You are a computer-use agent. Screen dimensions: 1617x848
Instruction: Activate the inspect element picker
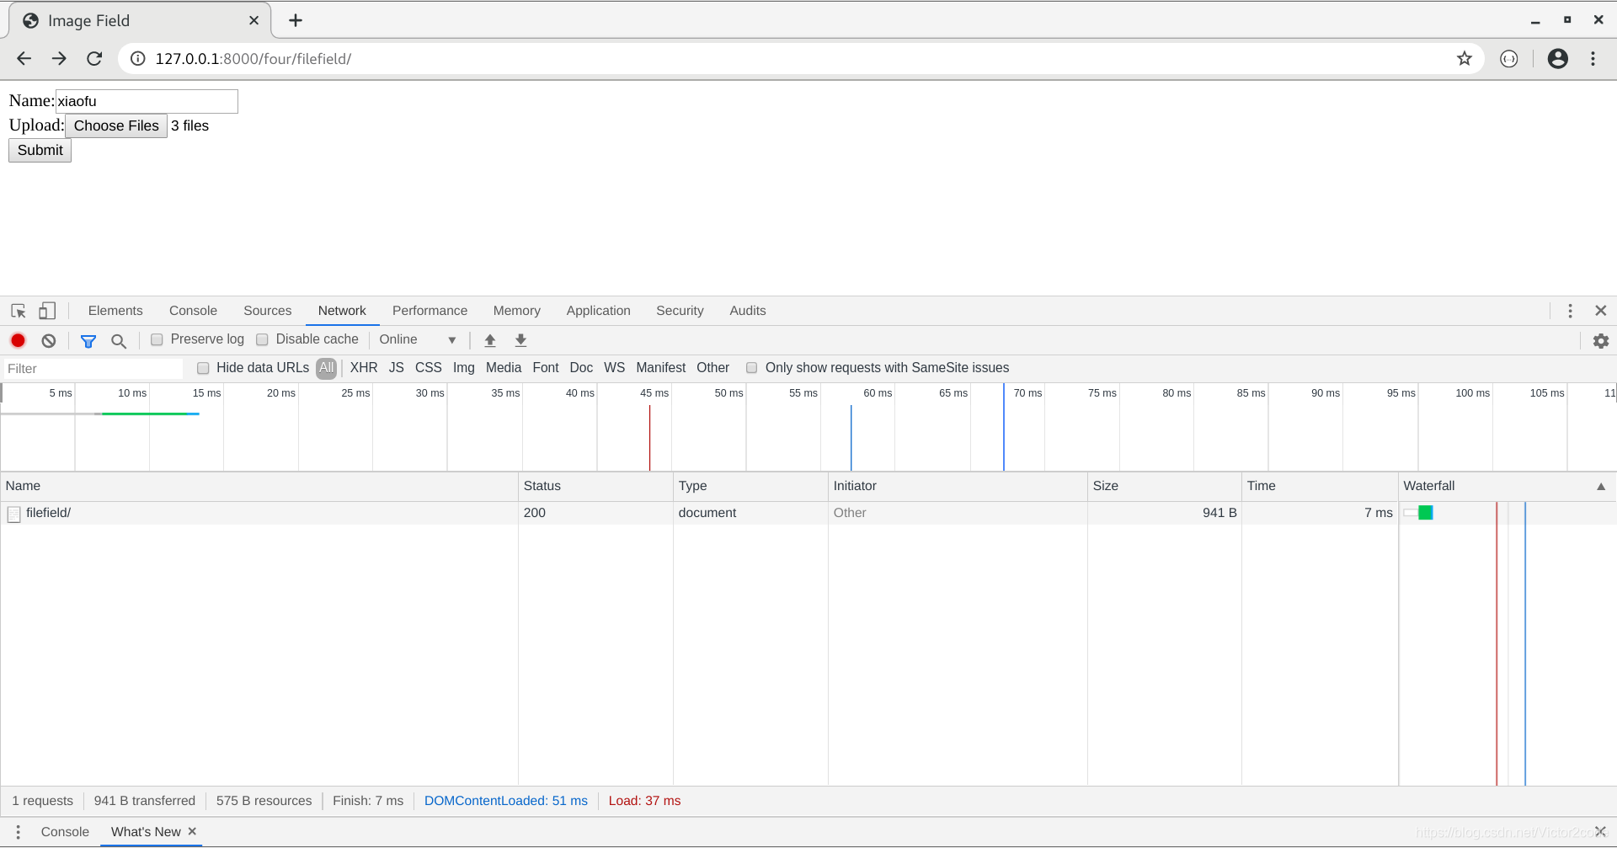pyautogui.click(x=19, y=311)
